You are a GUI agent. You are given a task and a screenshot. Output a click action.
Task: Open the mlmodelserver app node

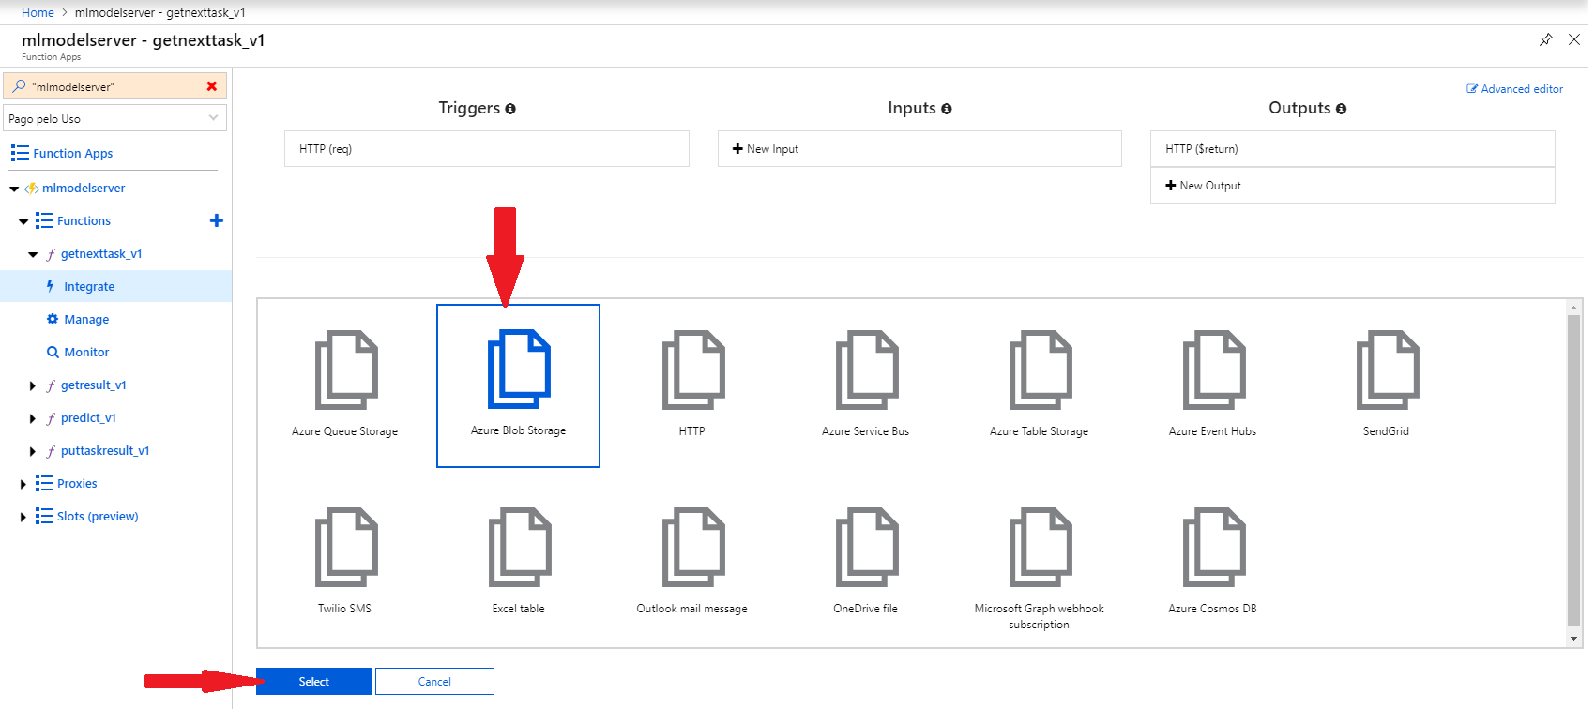tap(84, 188)
